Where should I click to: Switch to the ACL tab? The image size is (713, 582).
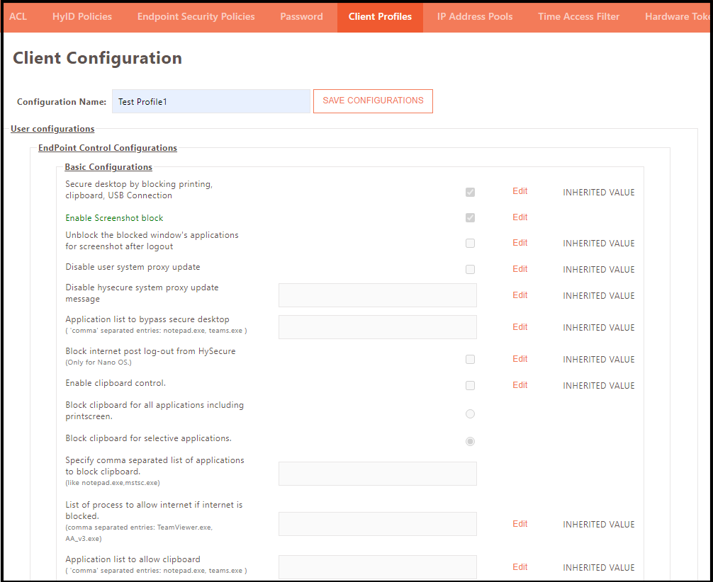(x=18, y=17)
